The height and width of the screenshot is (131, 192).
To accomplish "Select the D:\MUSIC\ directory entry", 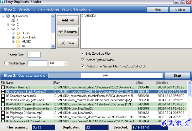I will tap(89, 16).
